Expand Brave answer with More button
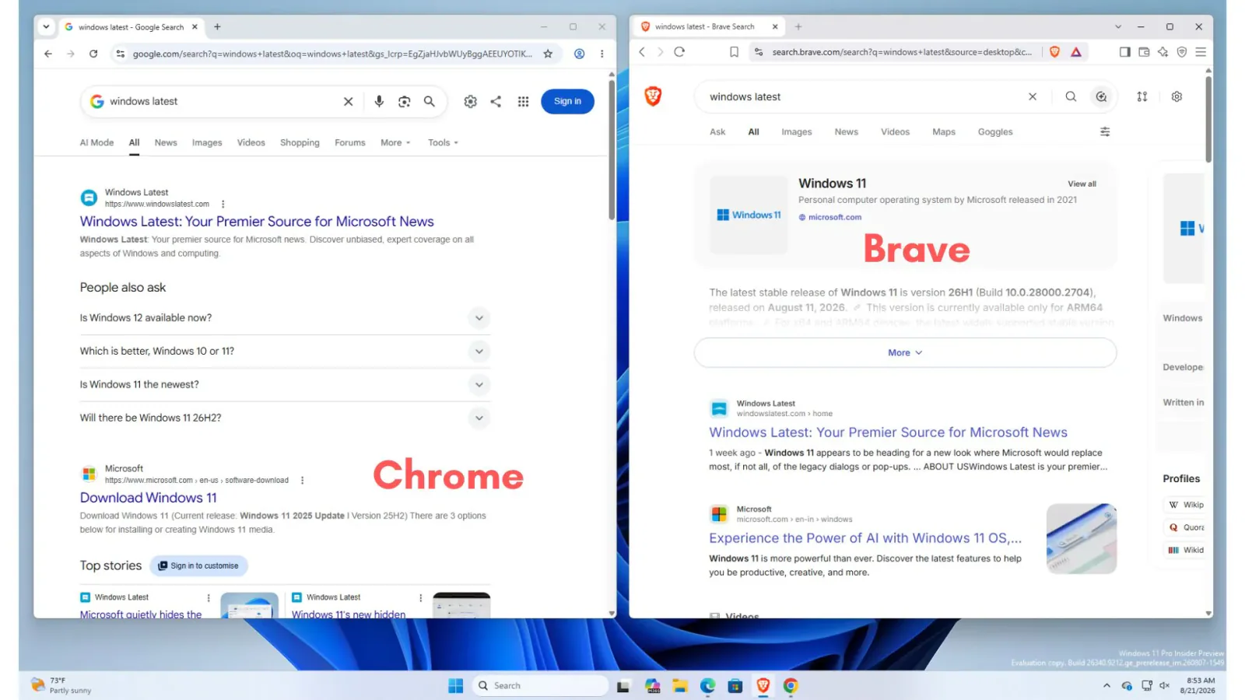1245x700 pixels. click(905, 352)
